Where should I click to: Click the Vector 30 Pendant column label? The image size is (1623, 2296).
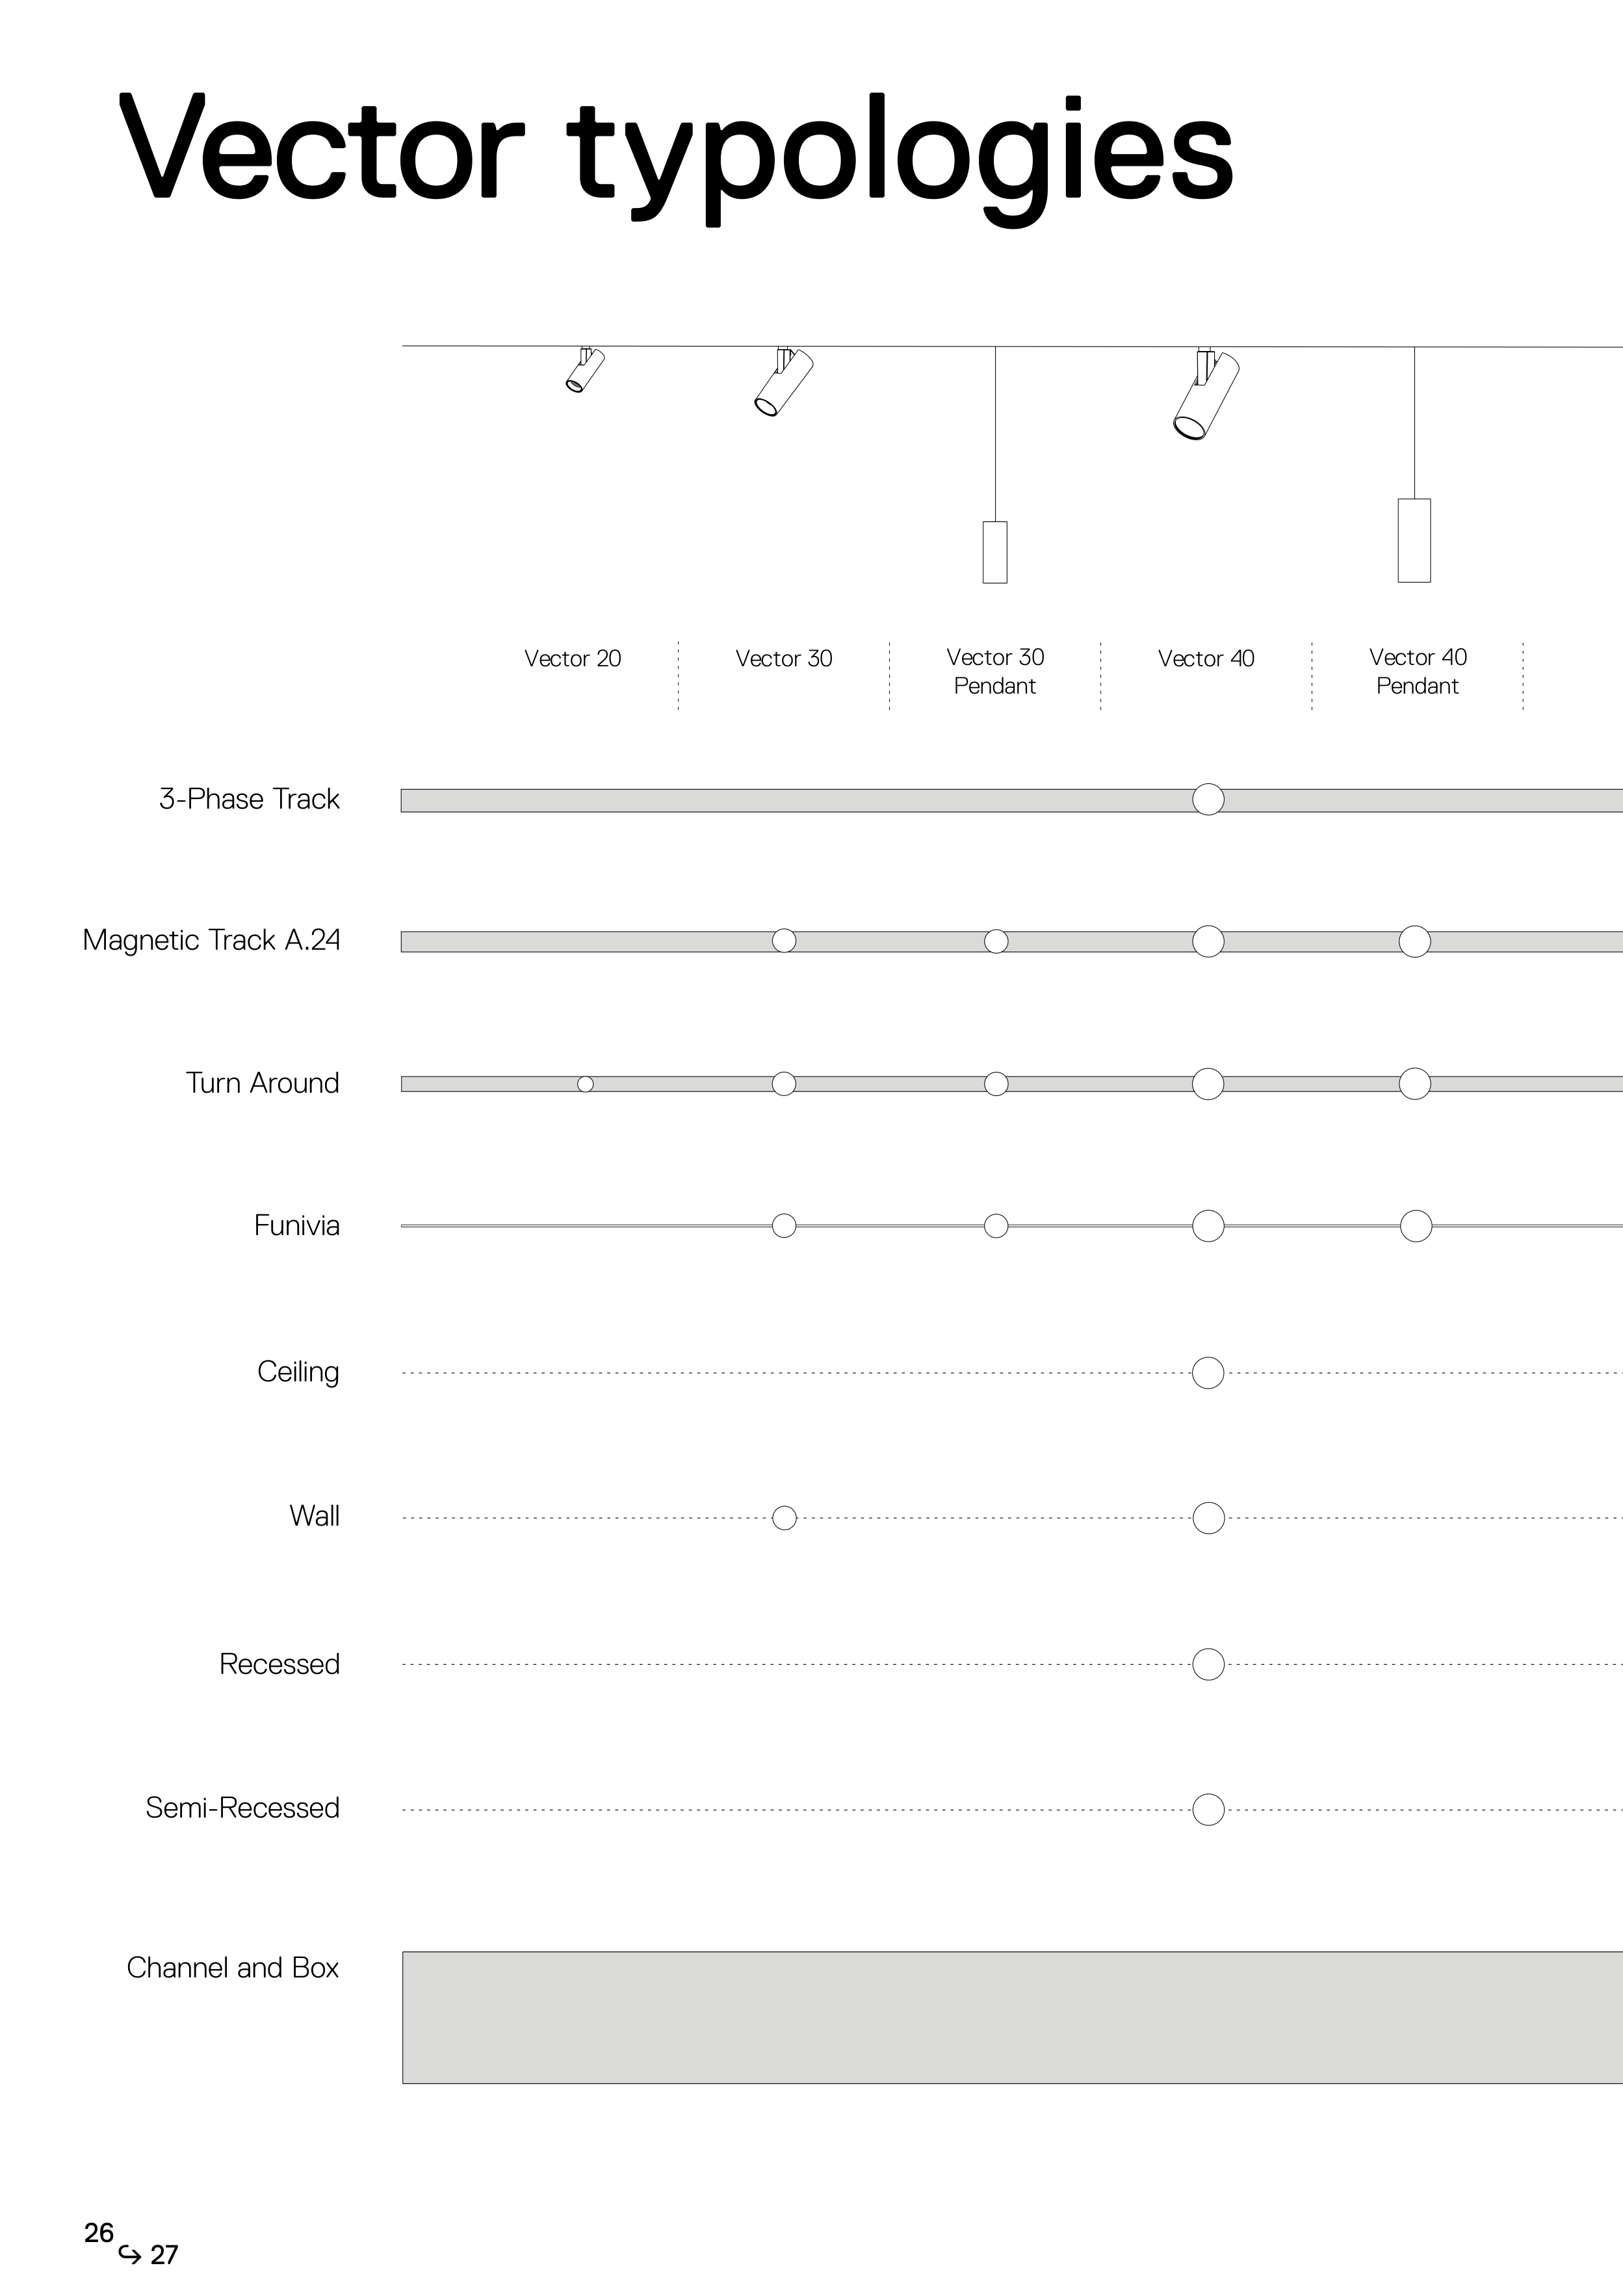tap(995, 671)
